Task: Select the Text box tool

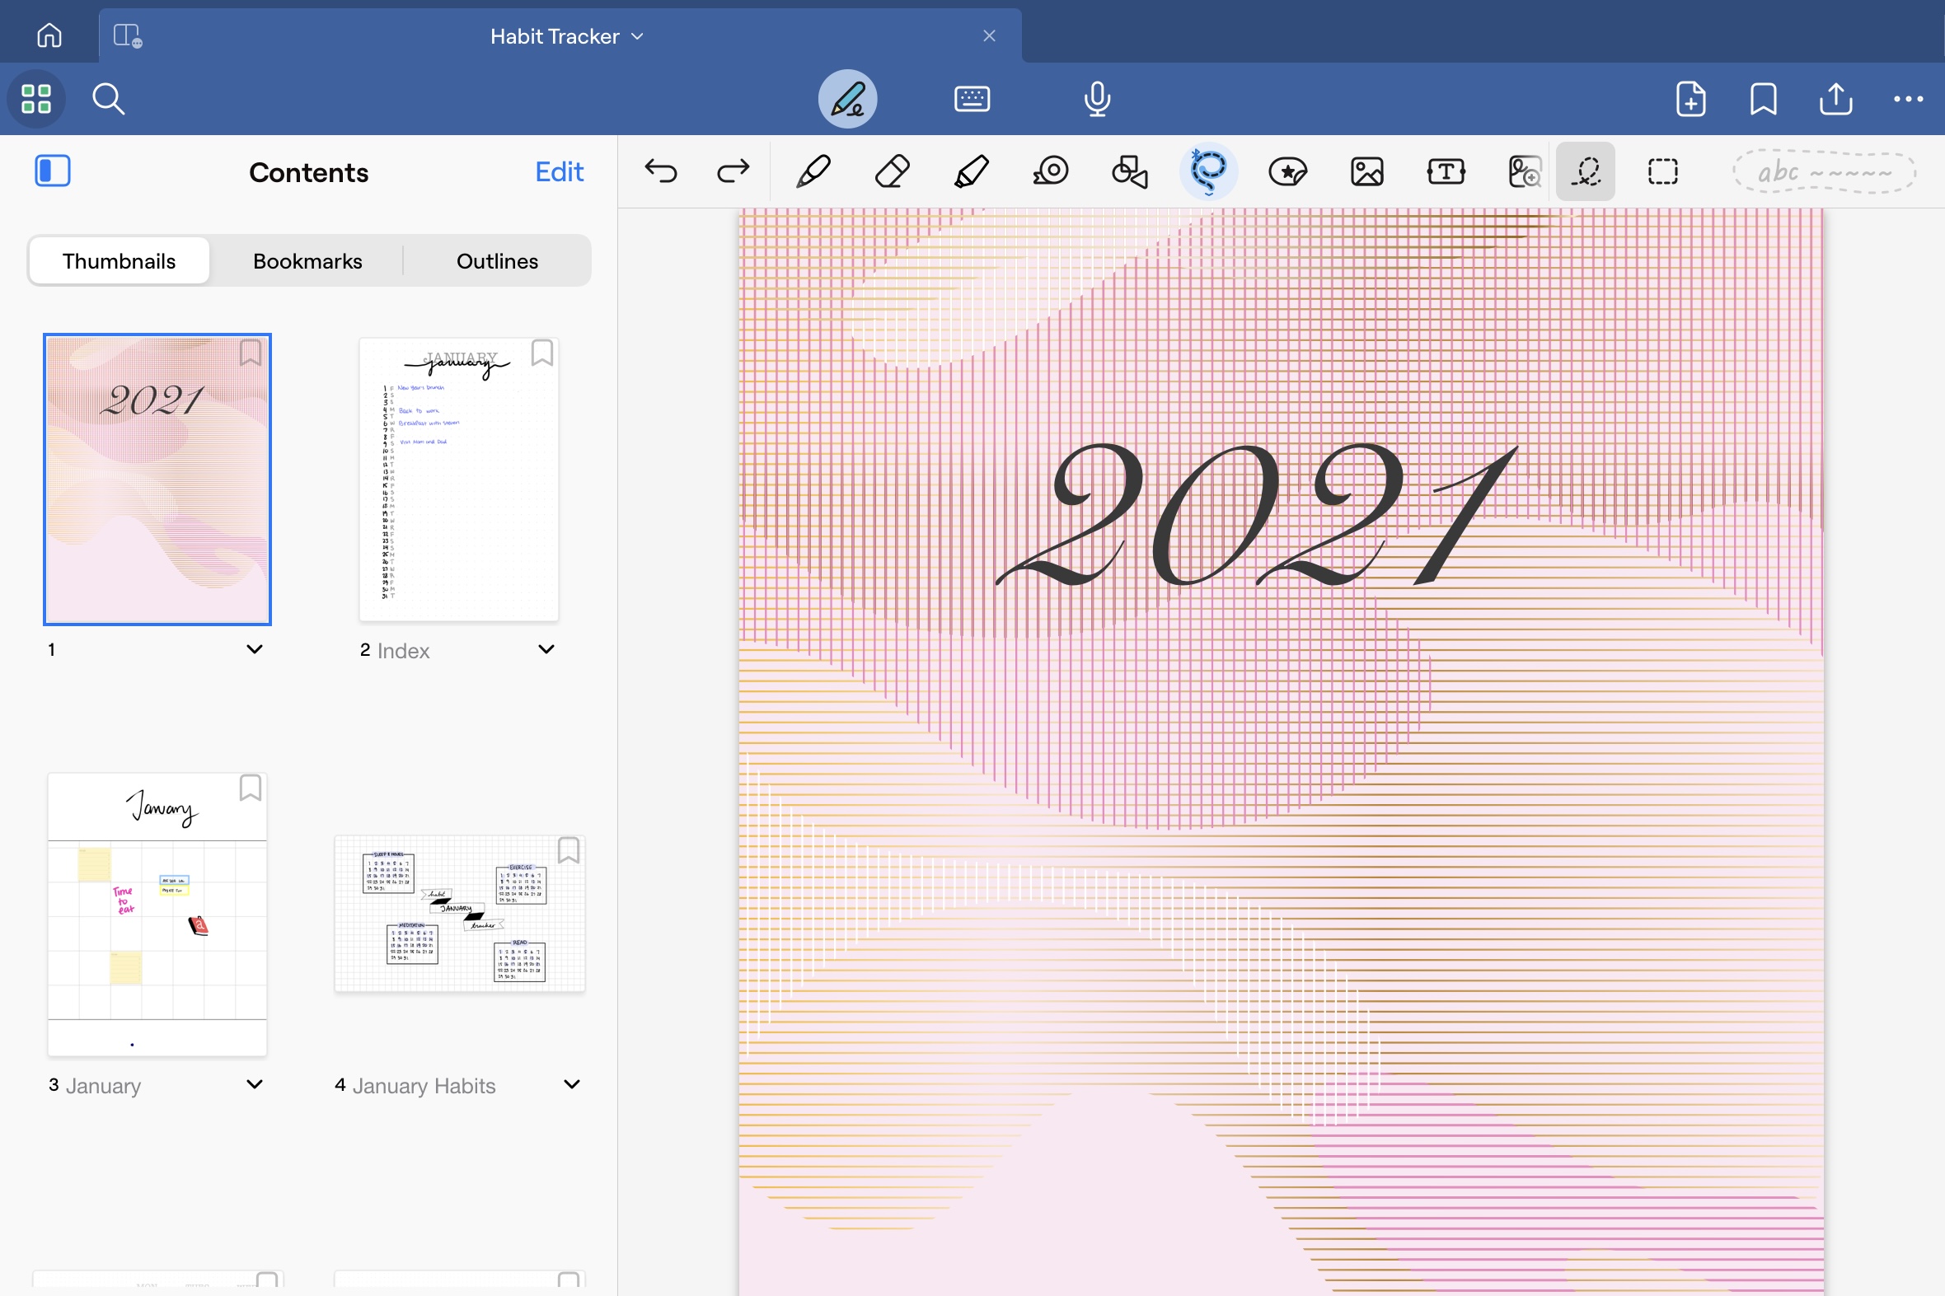Action: tap(1446, 172)
